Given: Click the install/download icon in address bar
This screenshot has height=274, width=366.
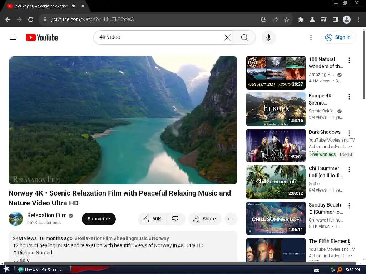Looking at the screenshot, I should tap(263, 20).
